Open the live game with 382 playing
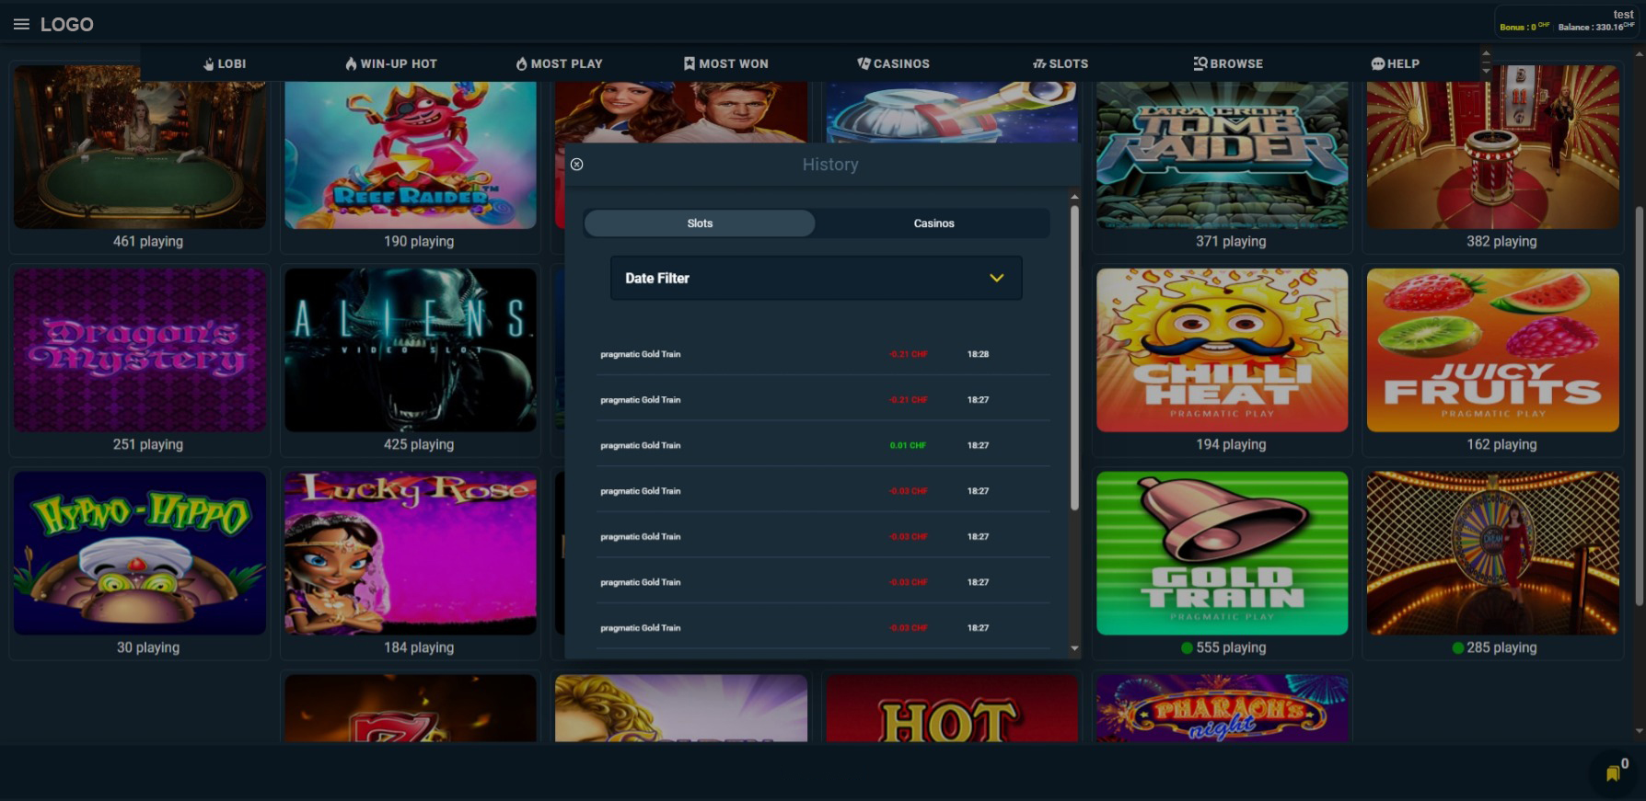This screenshot has width=1646, height=801. (x=1492, y=147)
